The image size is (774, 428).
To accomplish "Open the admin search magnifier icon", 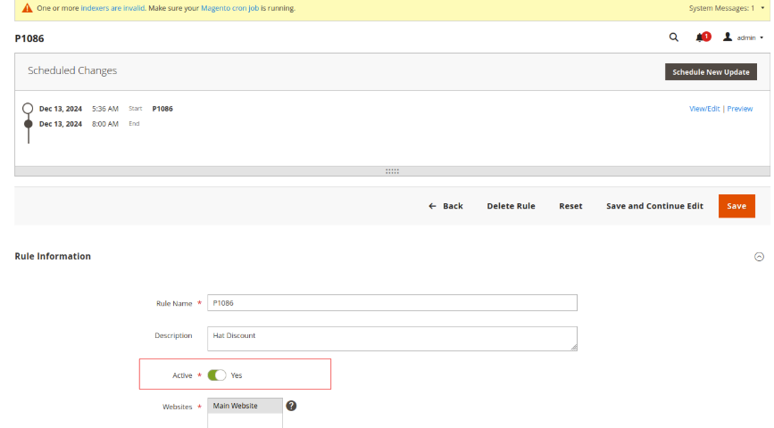I will 673,37.
